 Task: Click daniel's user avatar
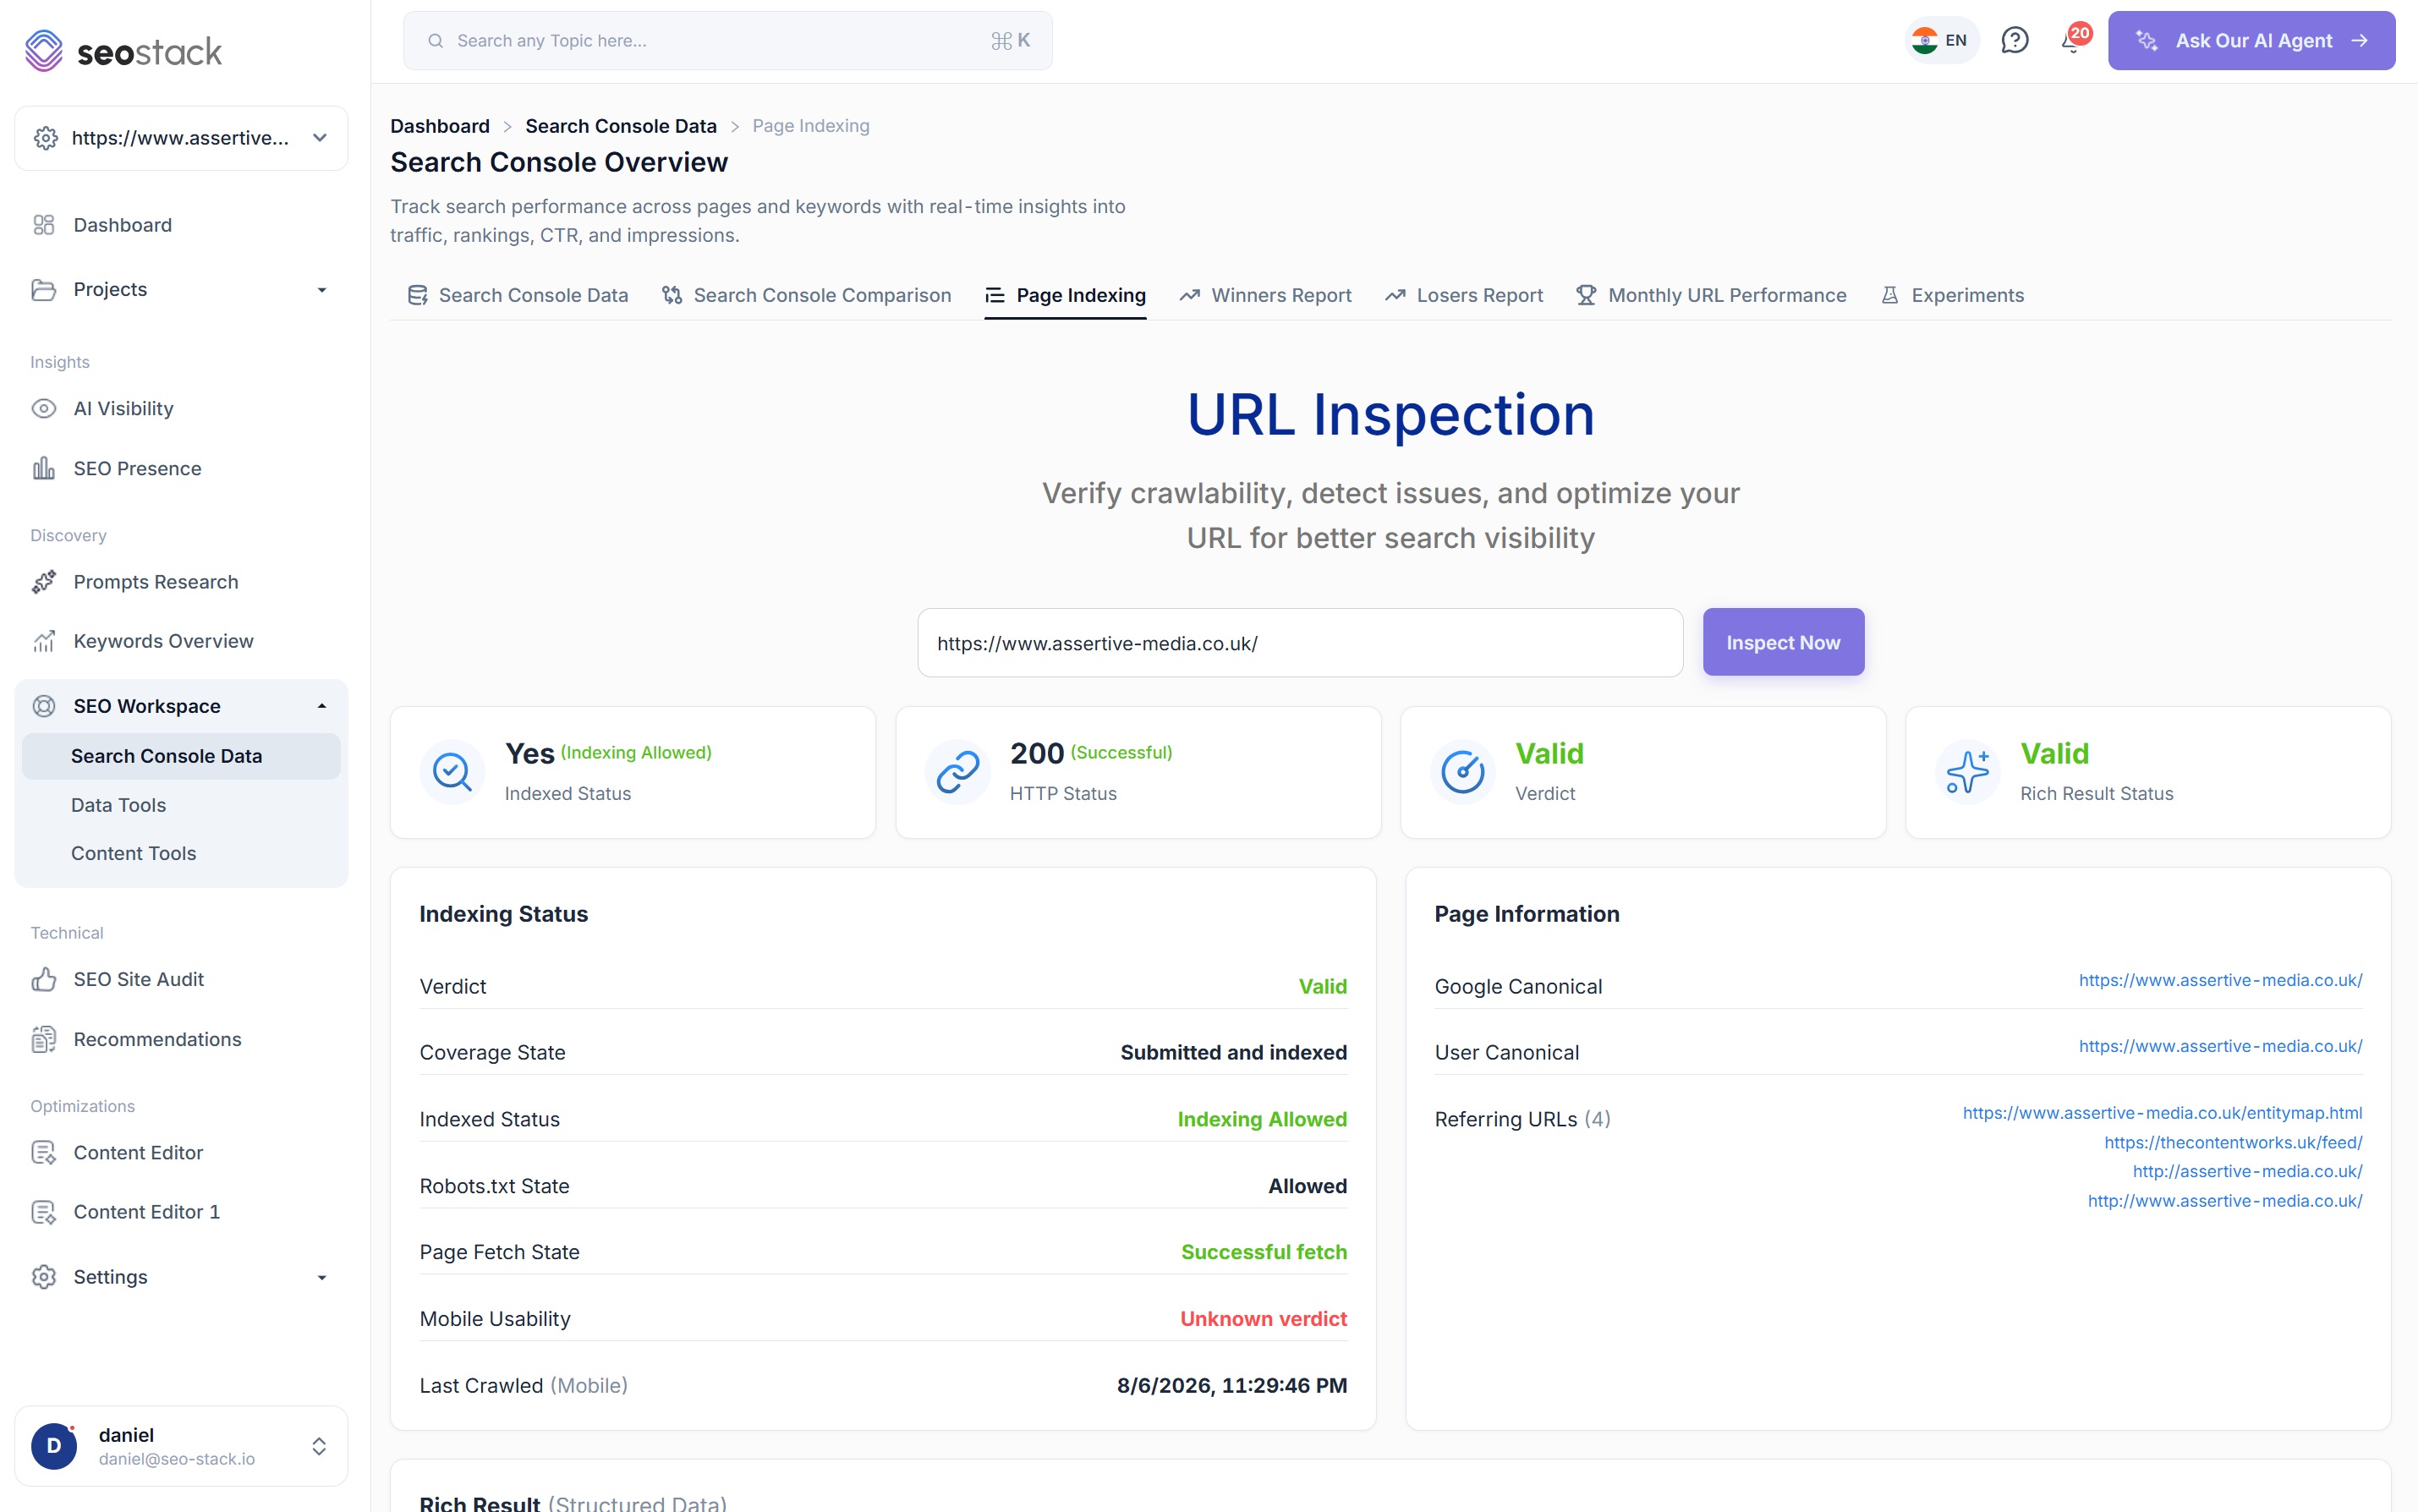[54, 1446]
